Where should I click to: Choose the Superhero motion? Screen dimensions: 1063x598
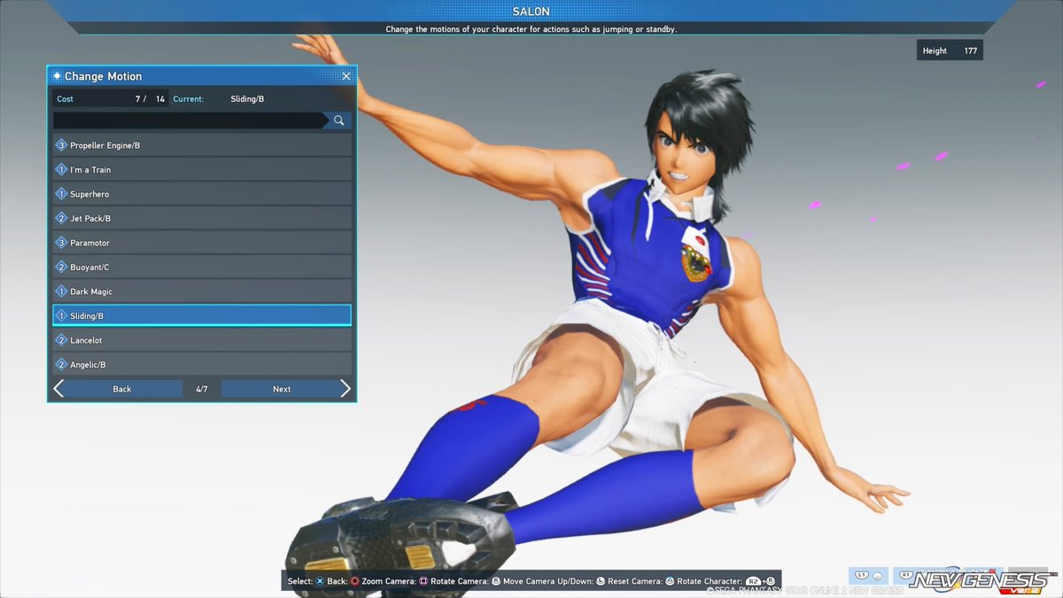pos(202,194)
